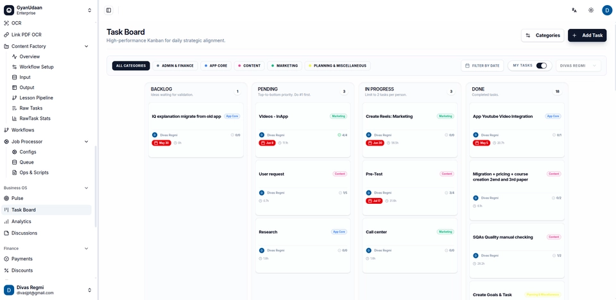The image size is (616, 300).
Task: Click the Add Task button
Action: pyautogui.click(x=587, y=35)
